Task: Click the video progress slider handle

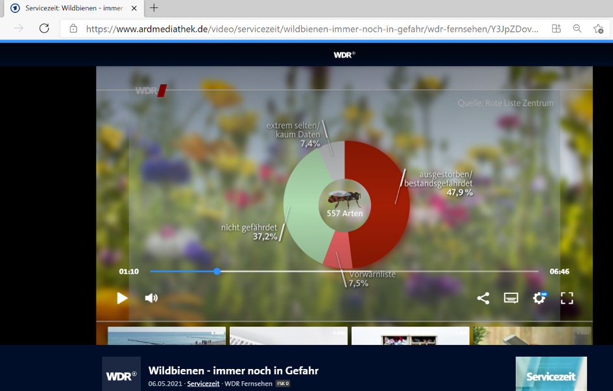Action: tap(217, 271)
